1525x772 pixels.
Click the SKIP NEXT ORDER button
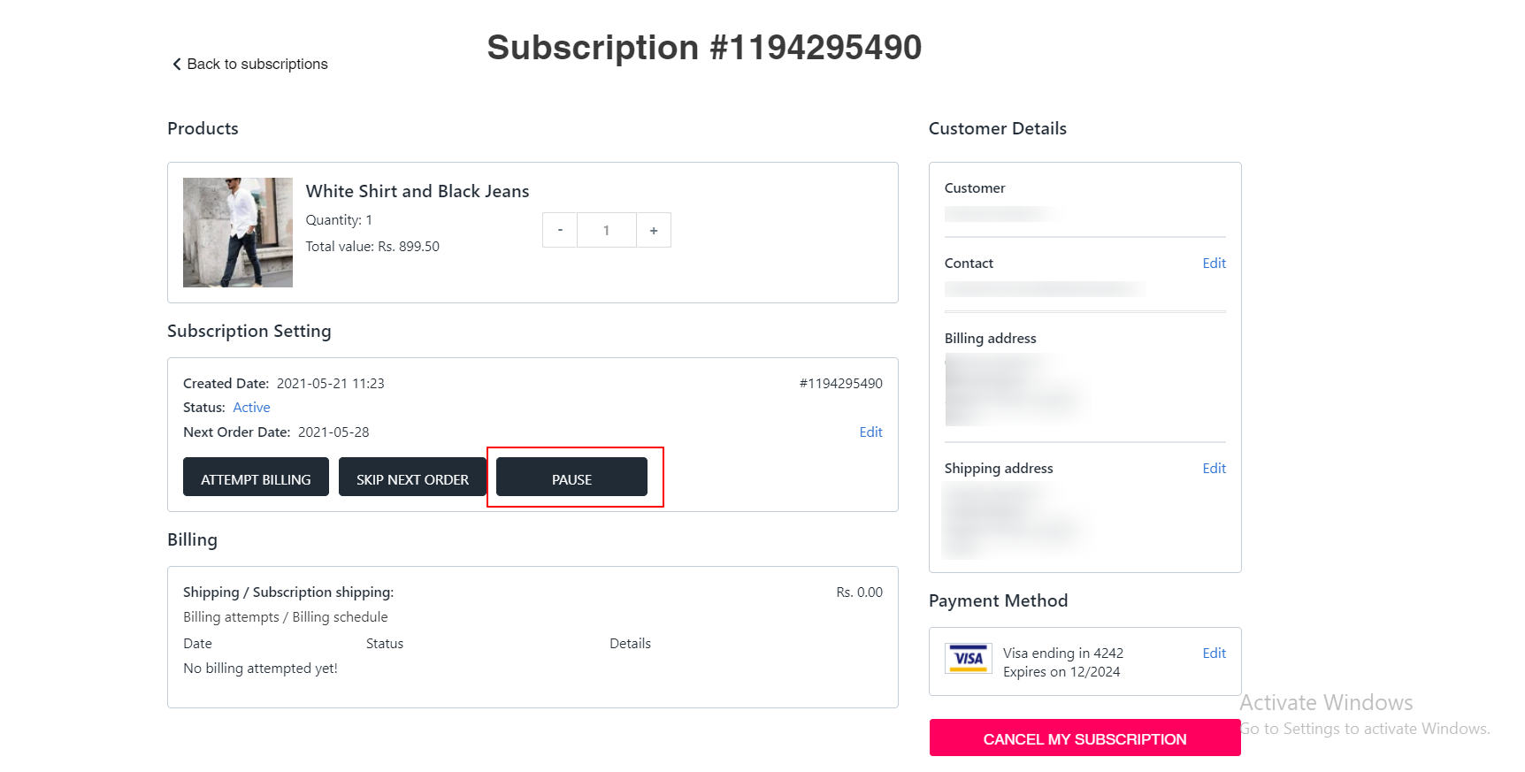412,477
